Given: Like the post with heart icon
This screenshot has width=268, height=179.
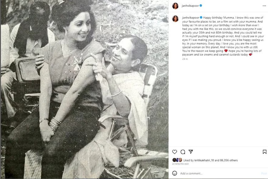Looking at the screenshot, I should coord(174,152).
